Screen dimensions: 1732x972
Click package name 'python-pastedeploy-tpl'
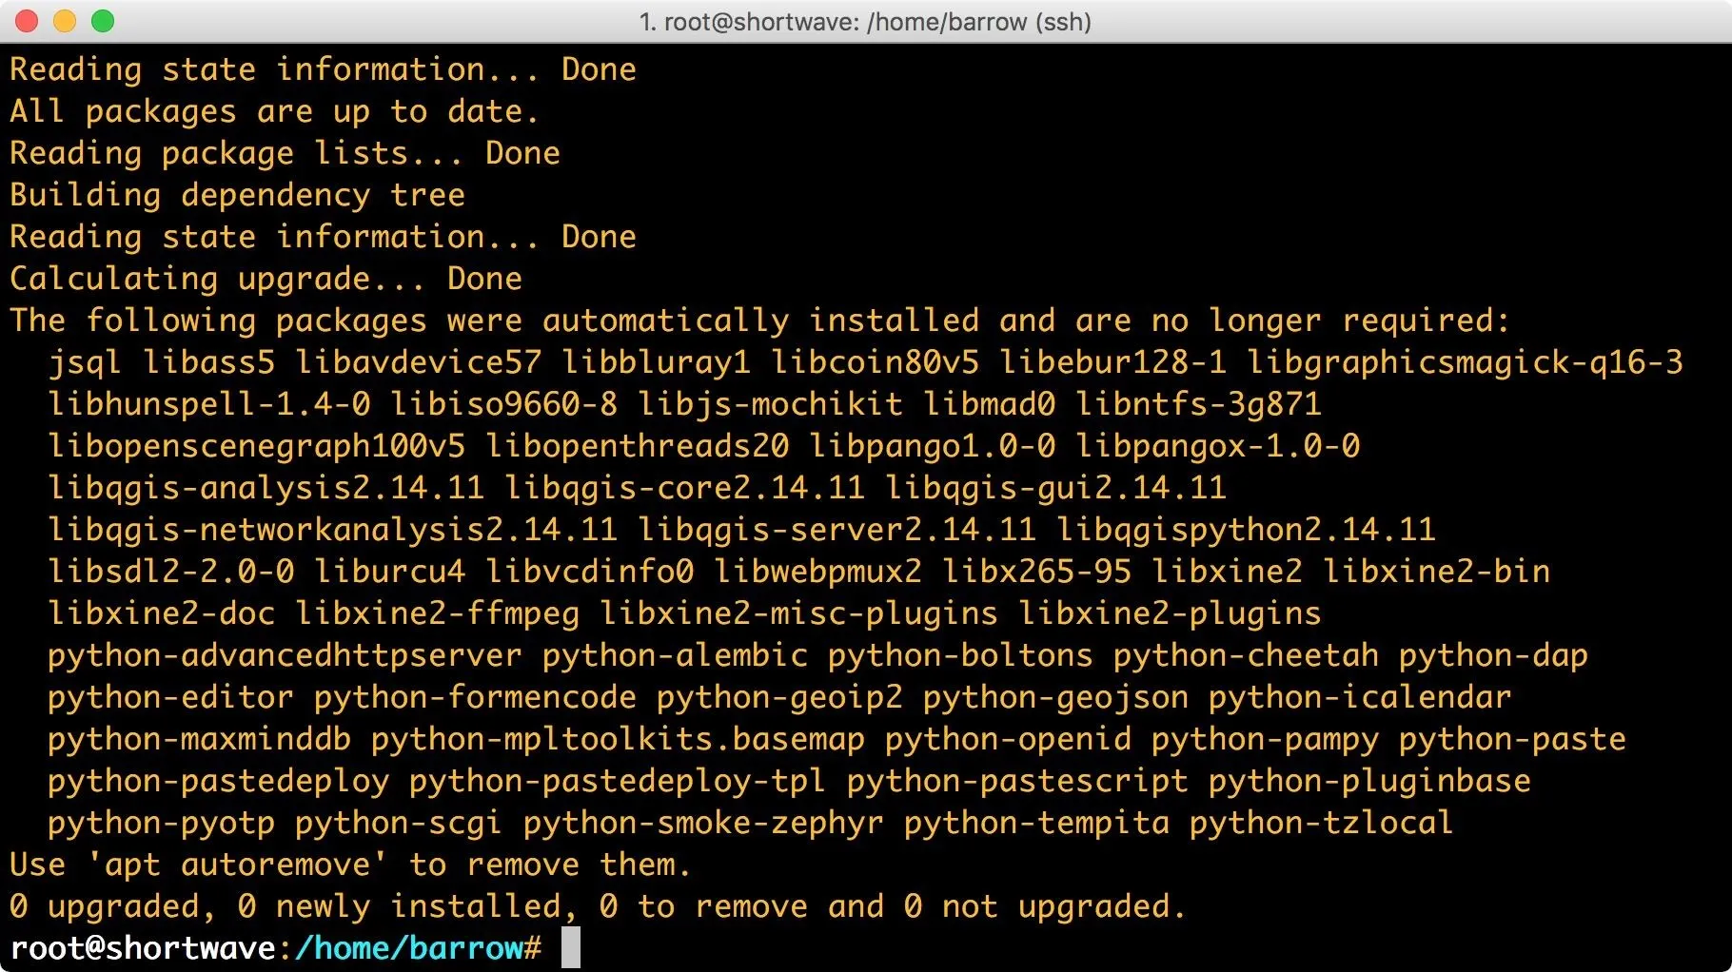619,781
